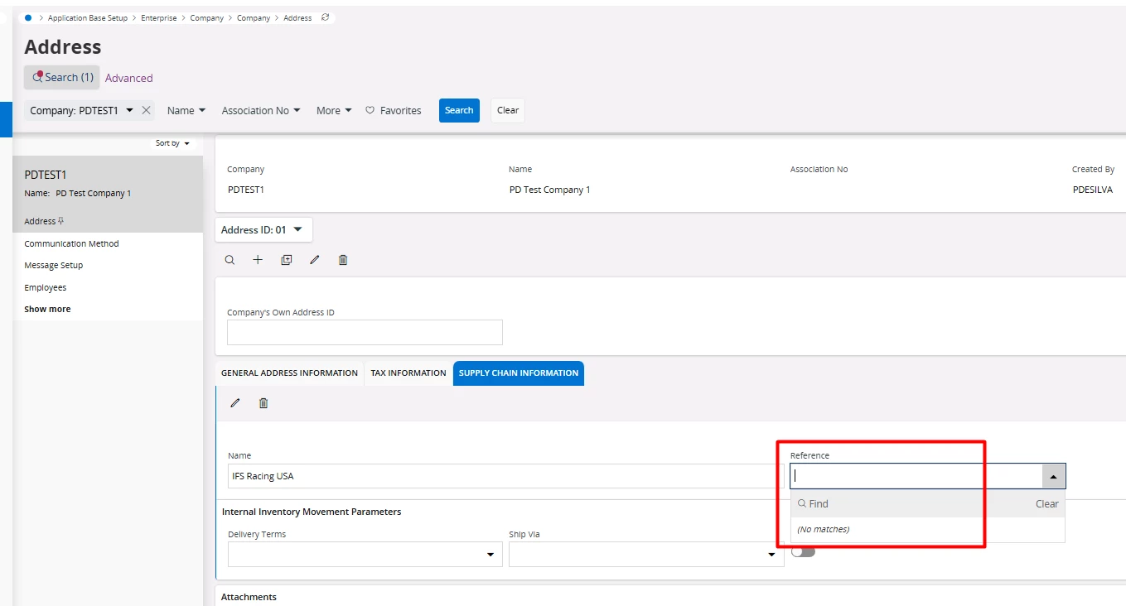Open Advanced search link

[129, 78]
